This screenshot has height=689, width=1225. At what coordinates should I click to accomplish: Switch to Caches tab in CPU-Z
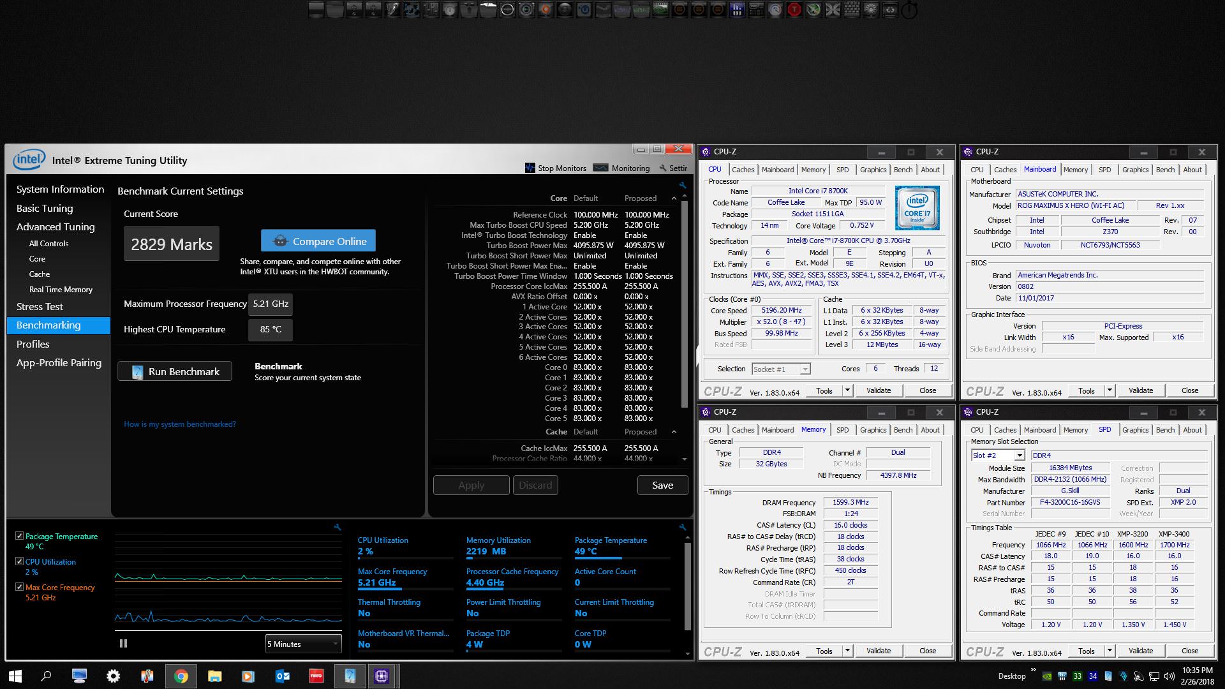coord(743,170)
